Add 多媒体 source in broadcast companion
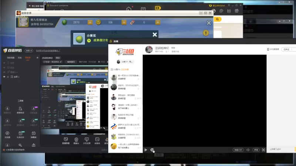This screenshot has width=296, height=166. 97,141
